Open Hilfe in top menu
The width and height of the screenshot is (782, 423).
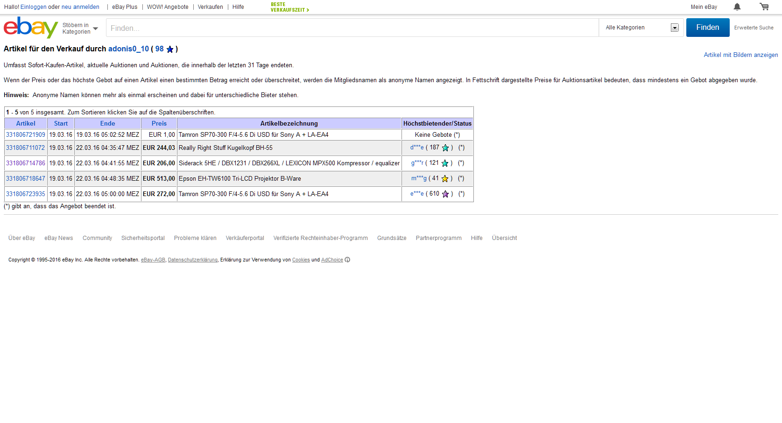click(238, 7)
